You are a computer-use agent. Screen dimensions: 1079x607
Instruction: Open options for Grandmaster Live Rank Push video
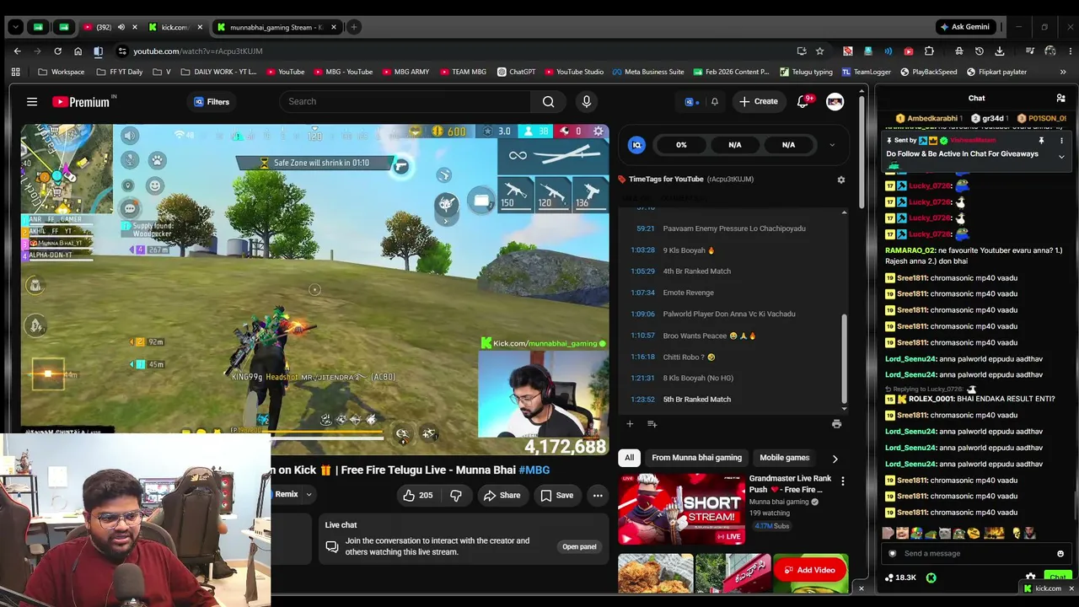point(842,481)
